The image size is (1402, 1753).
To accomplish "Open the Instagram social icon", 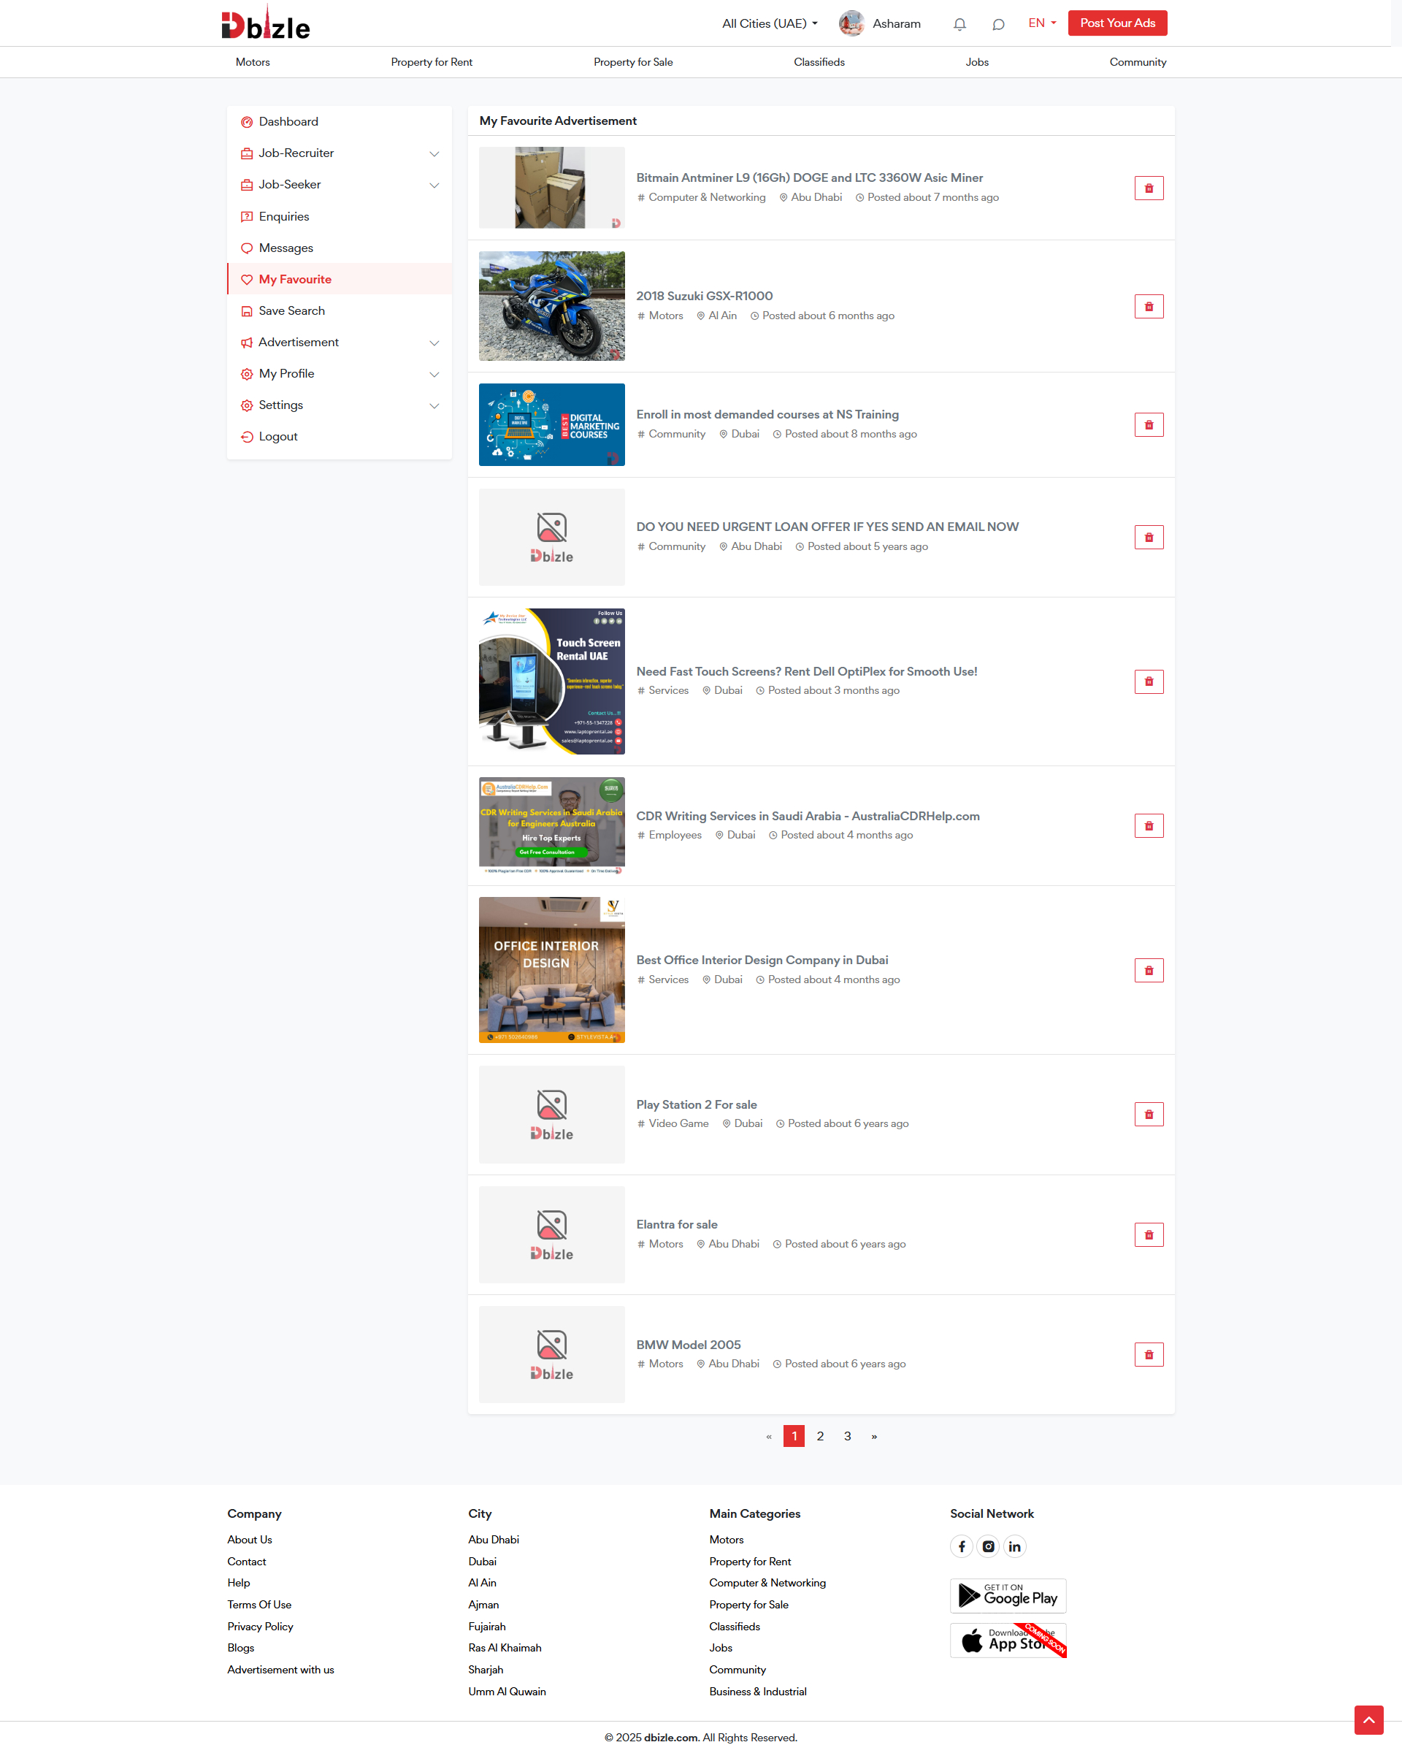I will [988, 1546].
